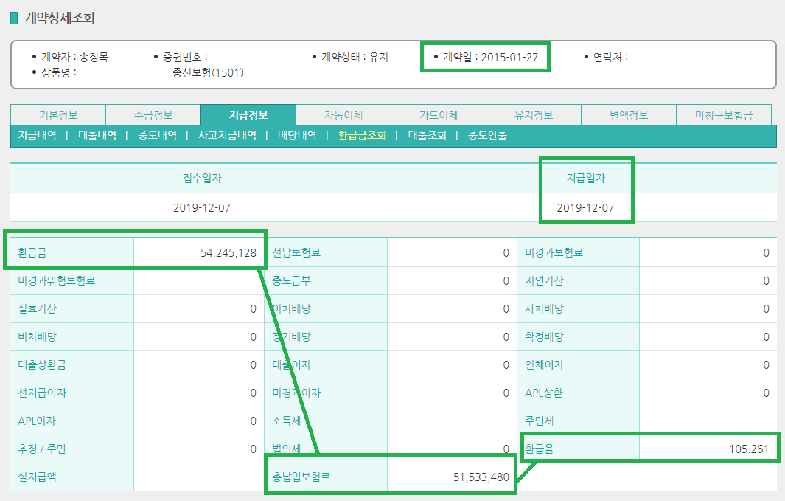Click the 주민세 label
The image size is (785, 501).
pyautogui.click(x=540, y=421)
